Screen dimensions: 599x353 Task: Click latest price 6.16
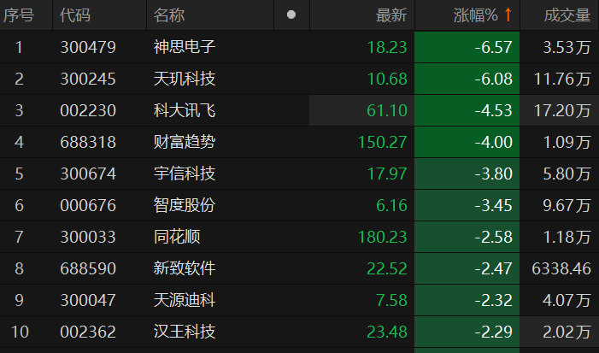pos(391,205)
